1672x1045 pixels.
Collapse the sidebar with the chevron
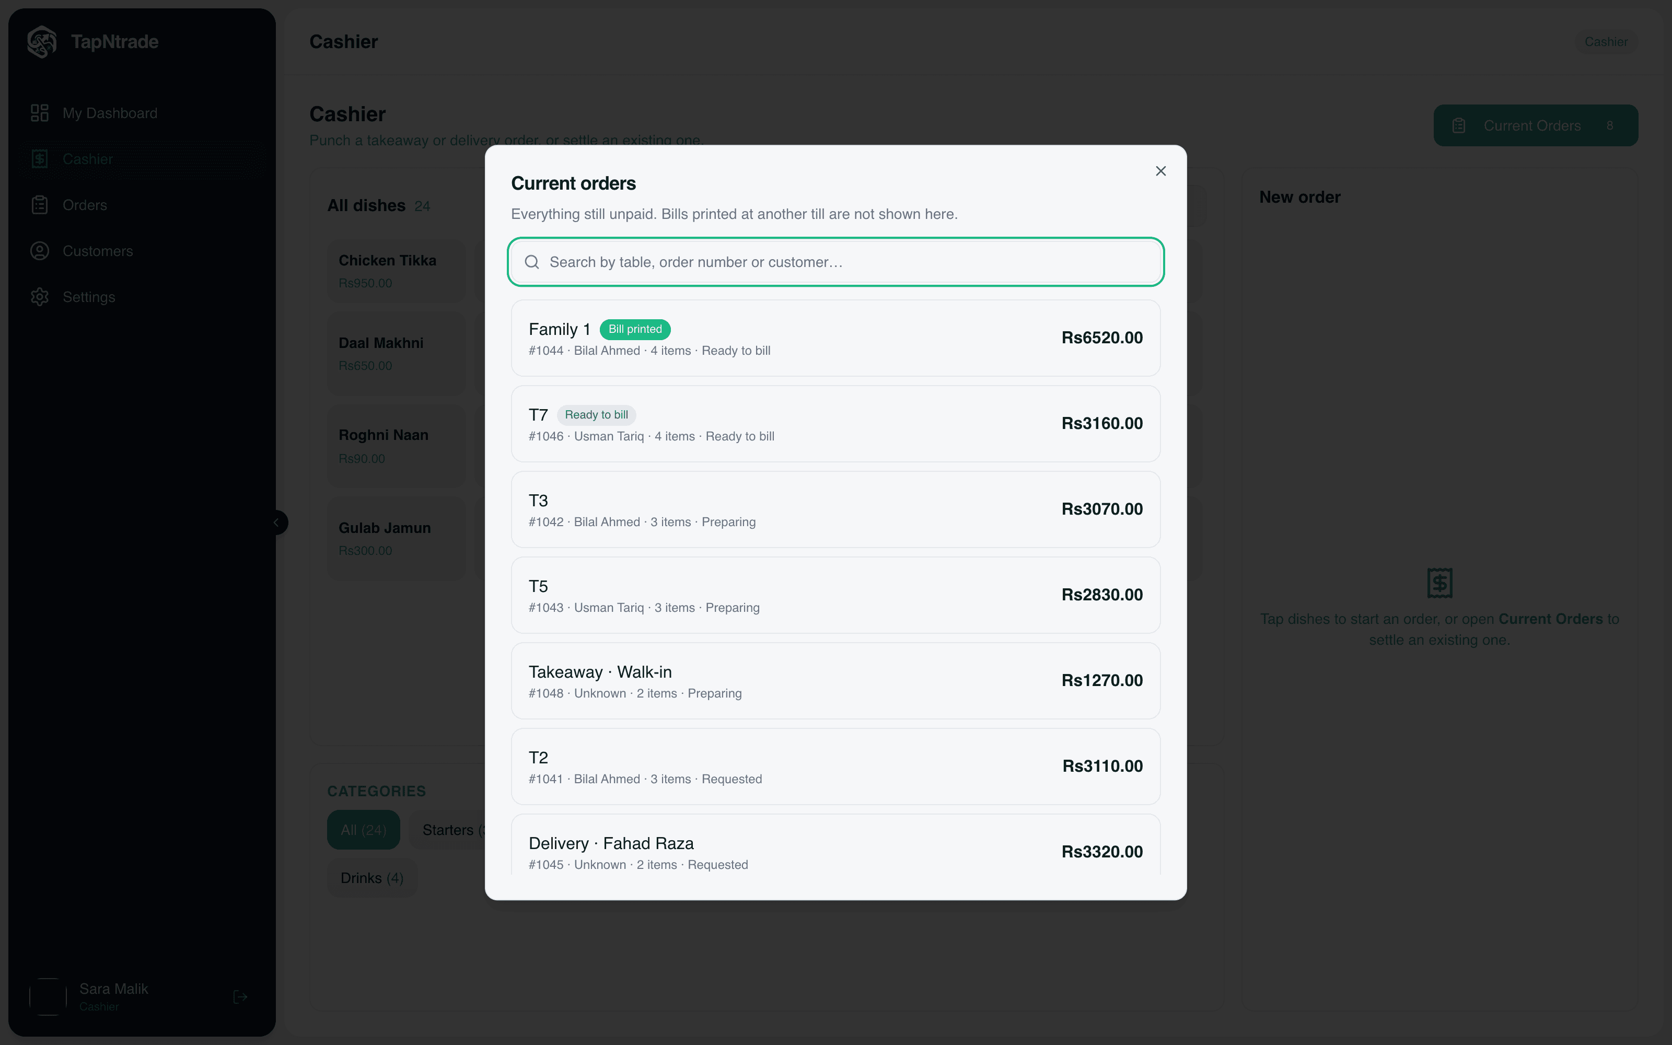(276, 522)
